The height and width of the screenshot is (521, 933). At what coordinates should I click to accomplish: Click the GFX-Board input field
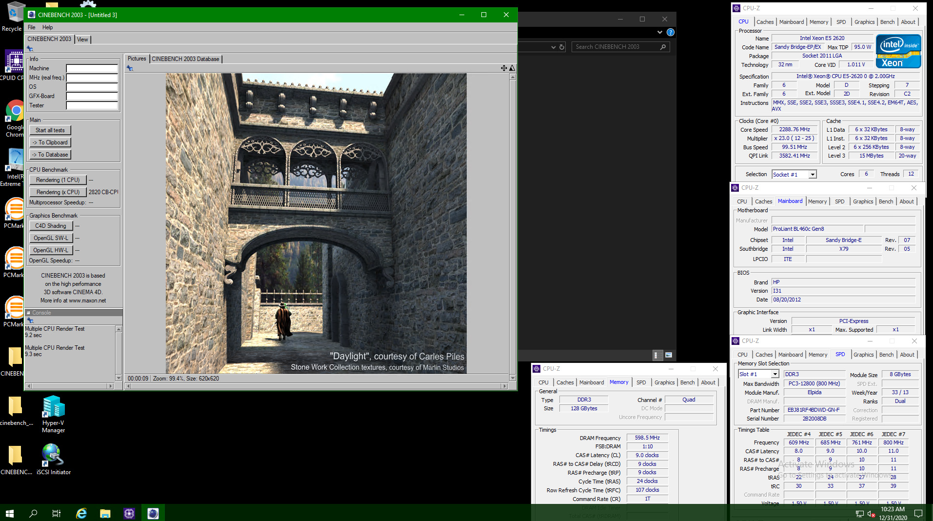point(92,96)
